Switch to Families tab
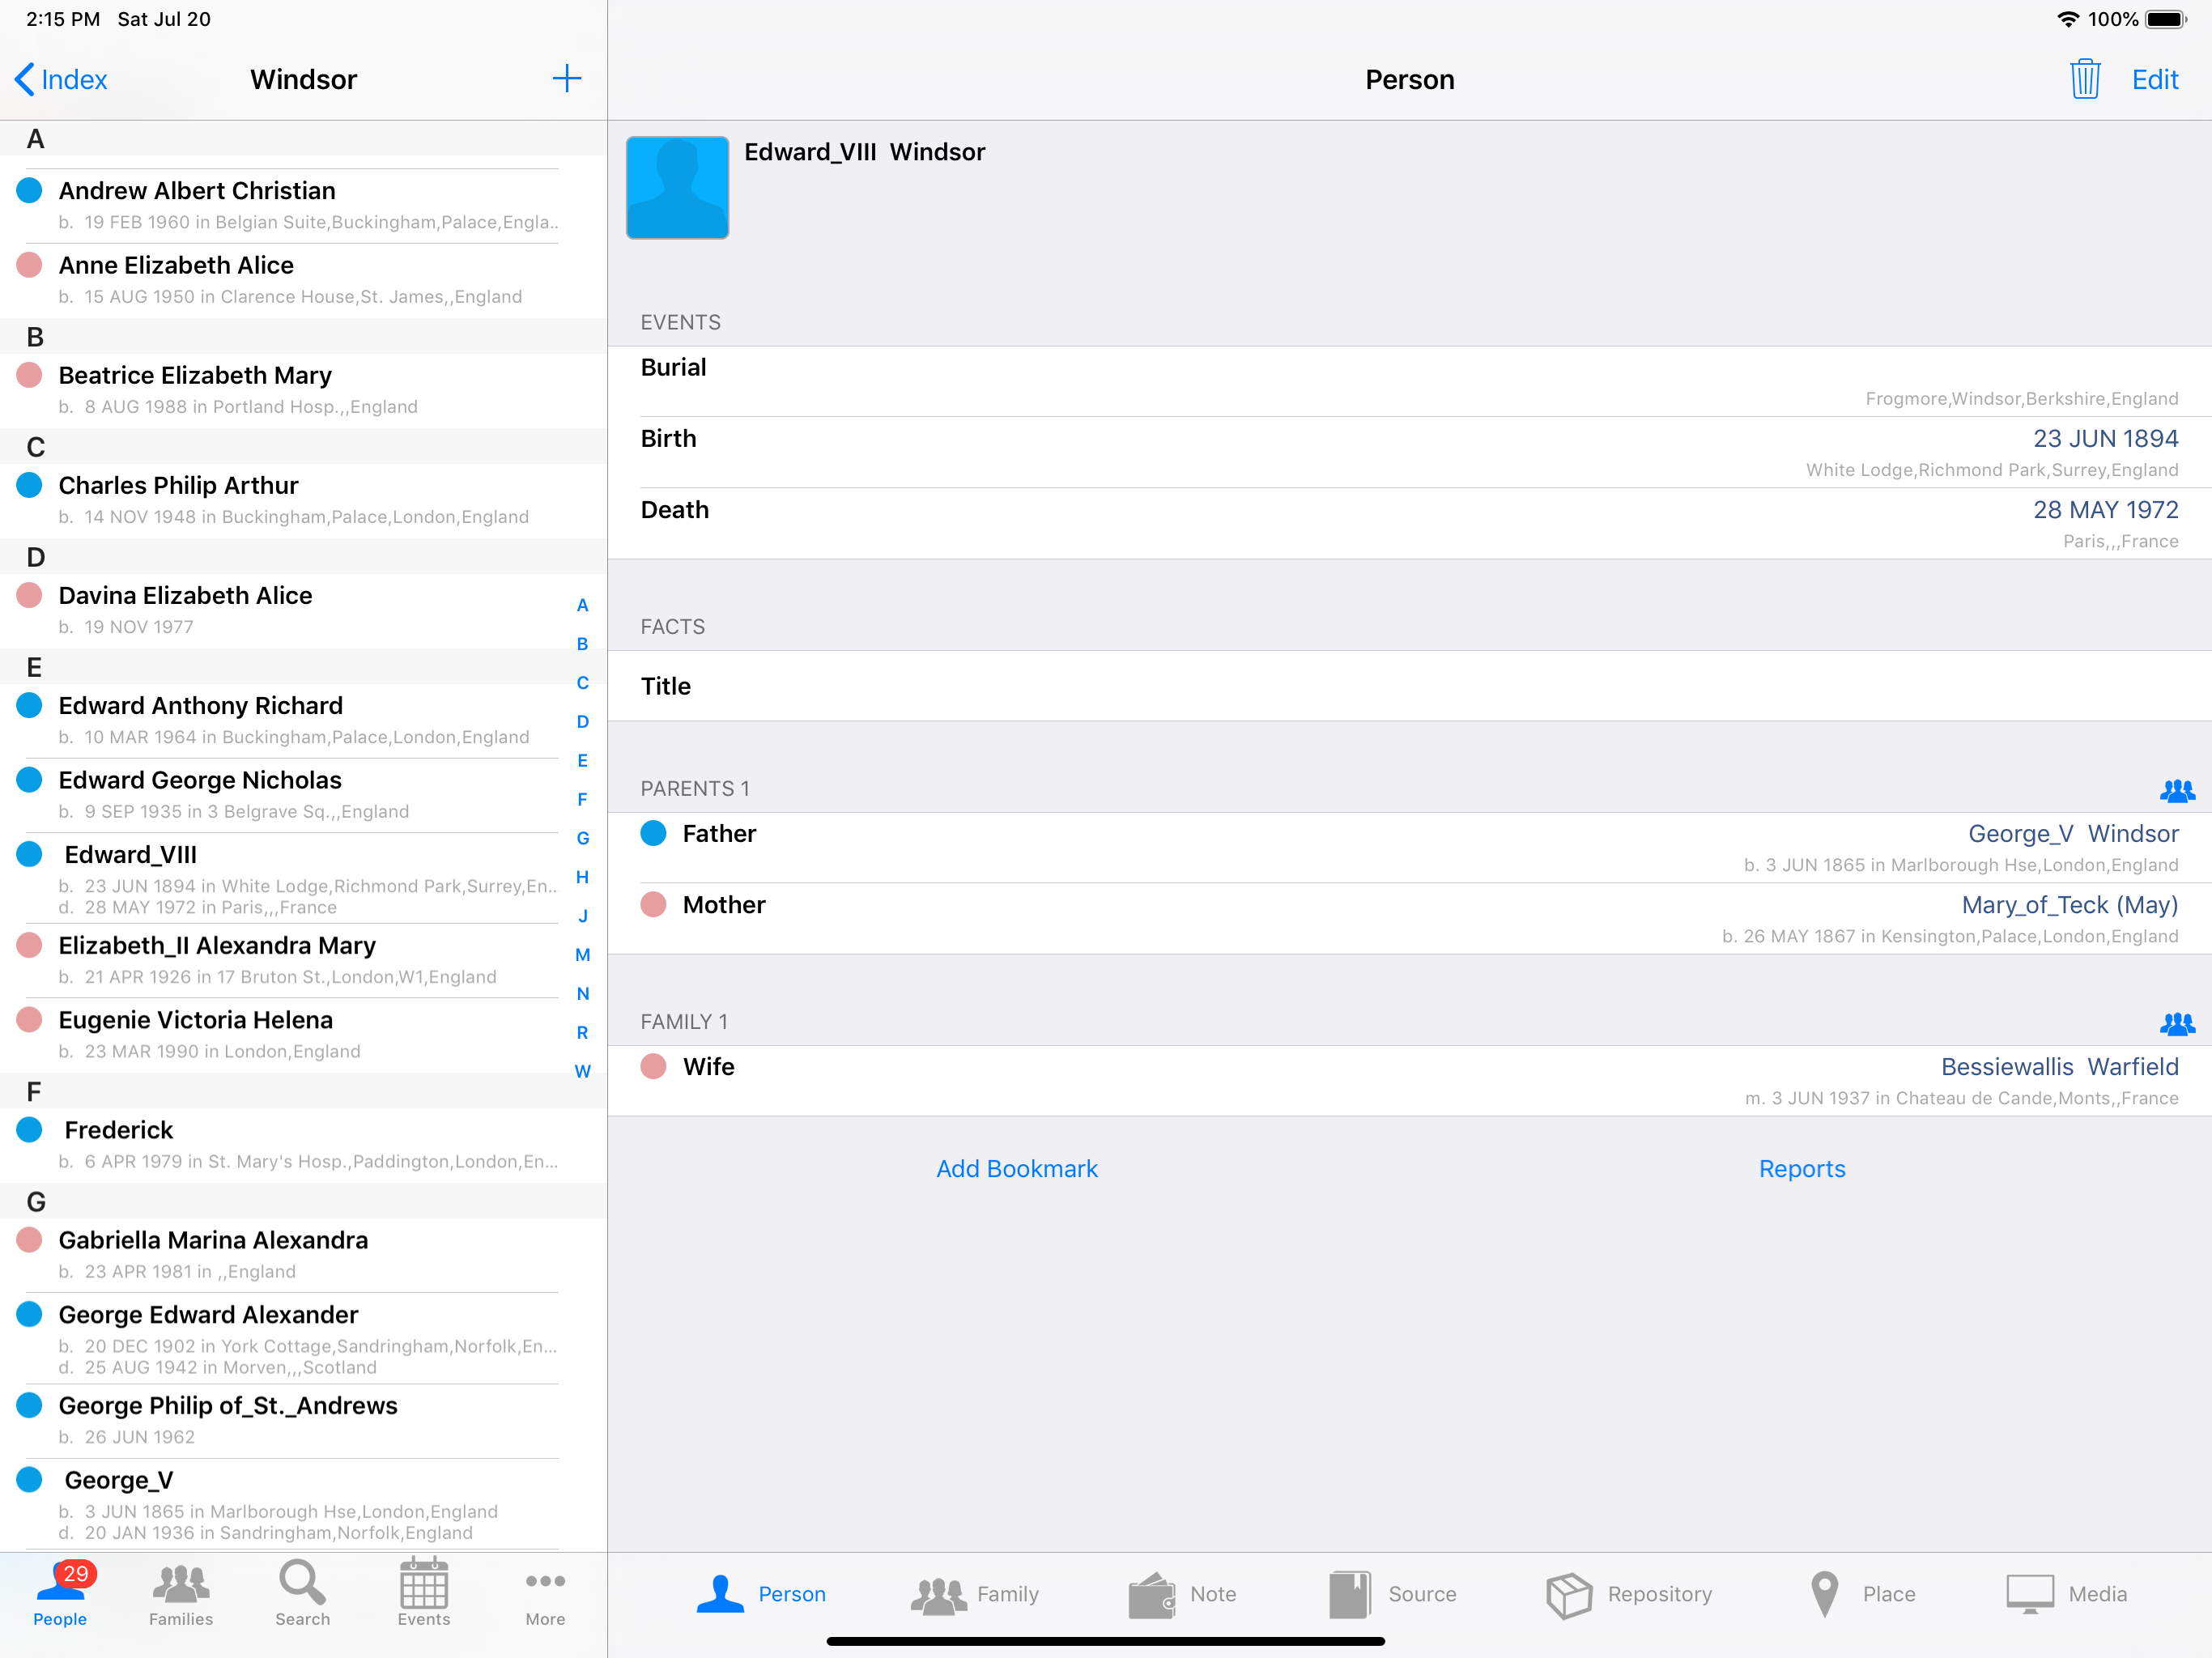2212x1658 pixels. 181,1593
